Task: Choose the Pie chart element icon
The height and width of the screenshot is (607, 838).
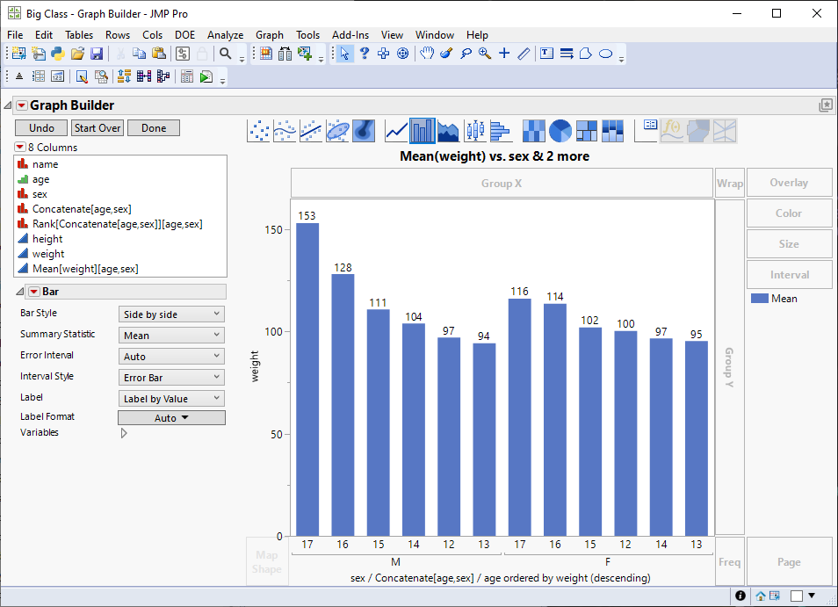Action: (x=560, y=131)
